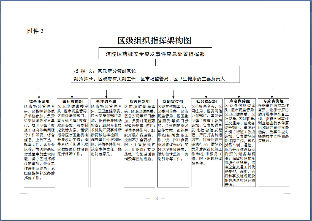Click the 副指挥长 line of text
The image size is (312, 221).
[x=150, y=79]
